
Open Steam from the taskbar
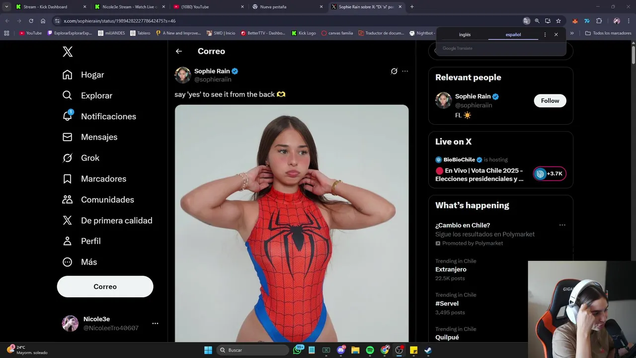pyautogui.click(x=428, y=350)
